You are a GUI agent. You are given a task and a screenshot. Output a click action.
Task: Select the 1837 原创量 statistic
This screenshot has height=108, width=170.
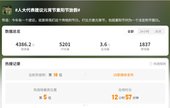(x=145, y=46)
